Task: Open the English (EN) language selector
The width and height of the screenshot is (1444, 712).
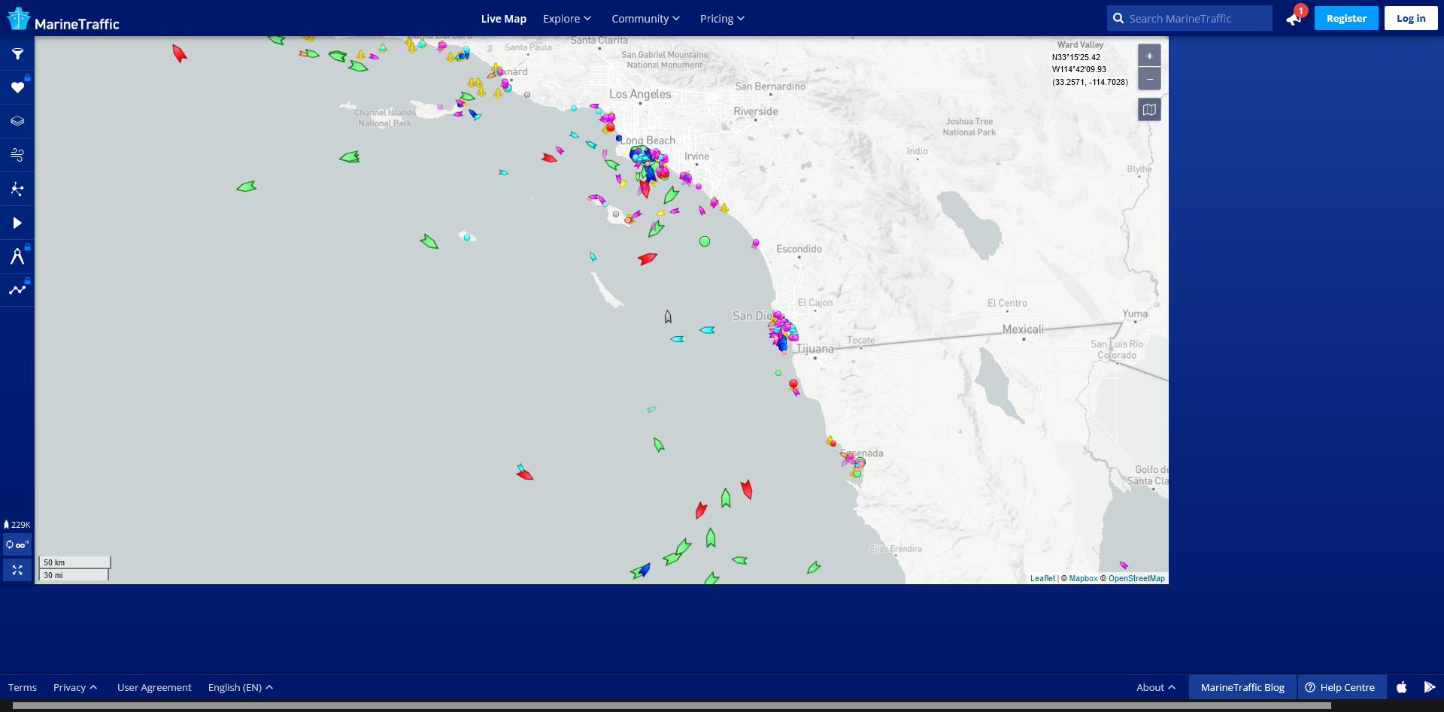Action: pyautogui.click(x=241, y=687)
